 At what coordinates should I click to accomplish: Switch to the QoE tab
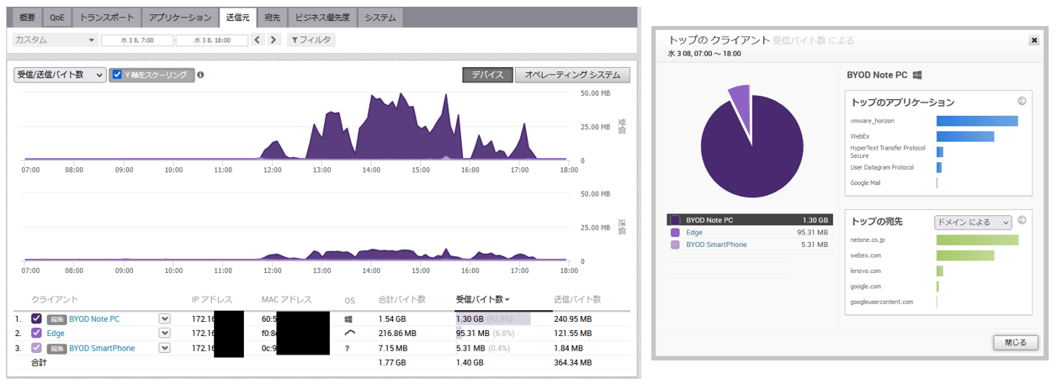click(56, 17)
